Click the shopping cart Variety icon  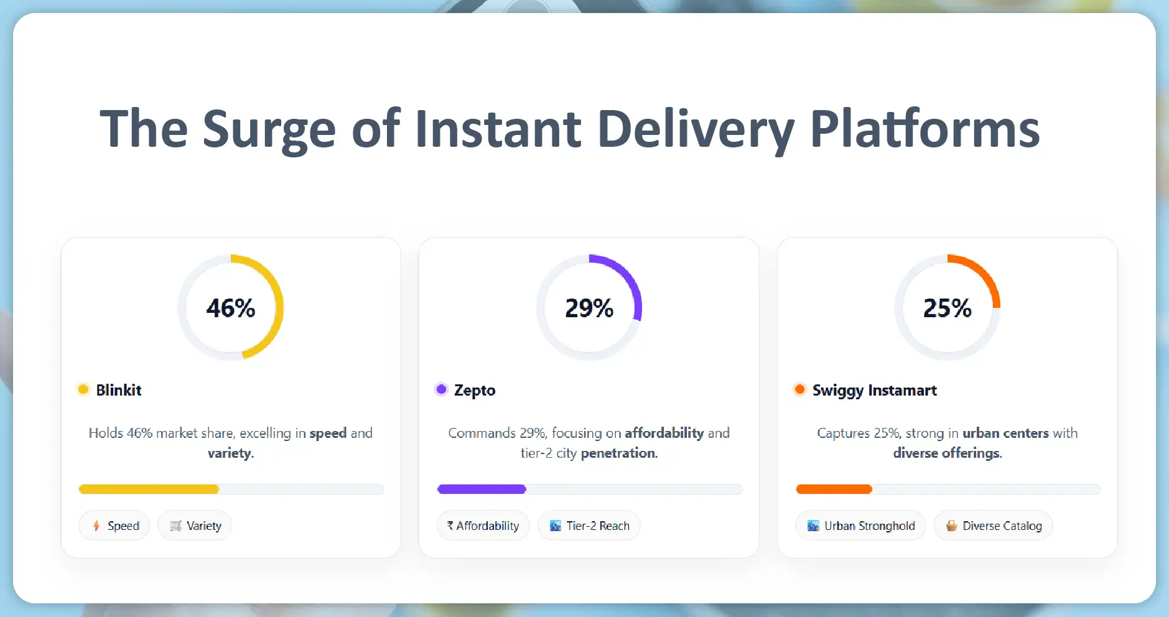[x=176, y=526]
